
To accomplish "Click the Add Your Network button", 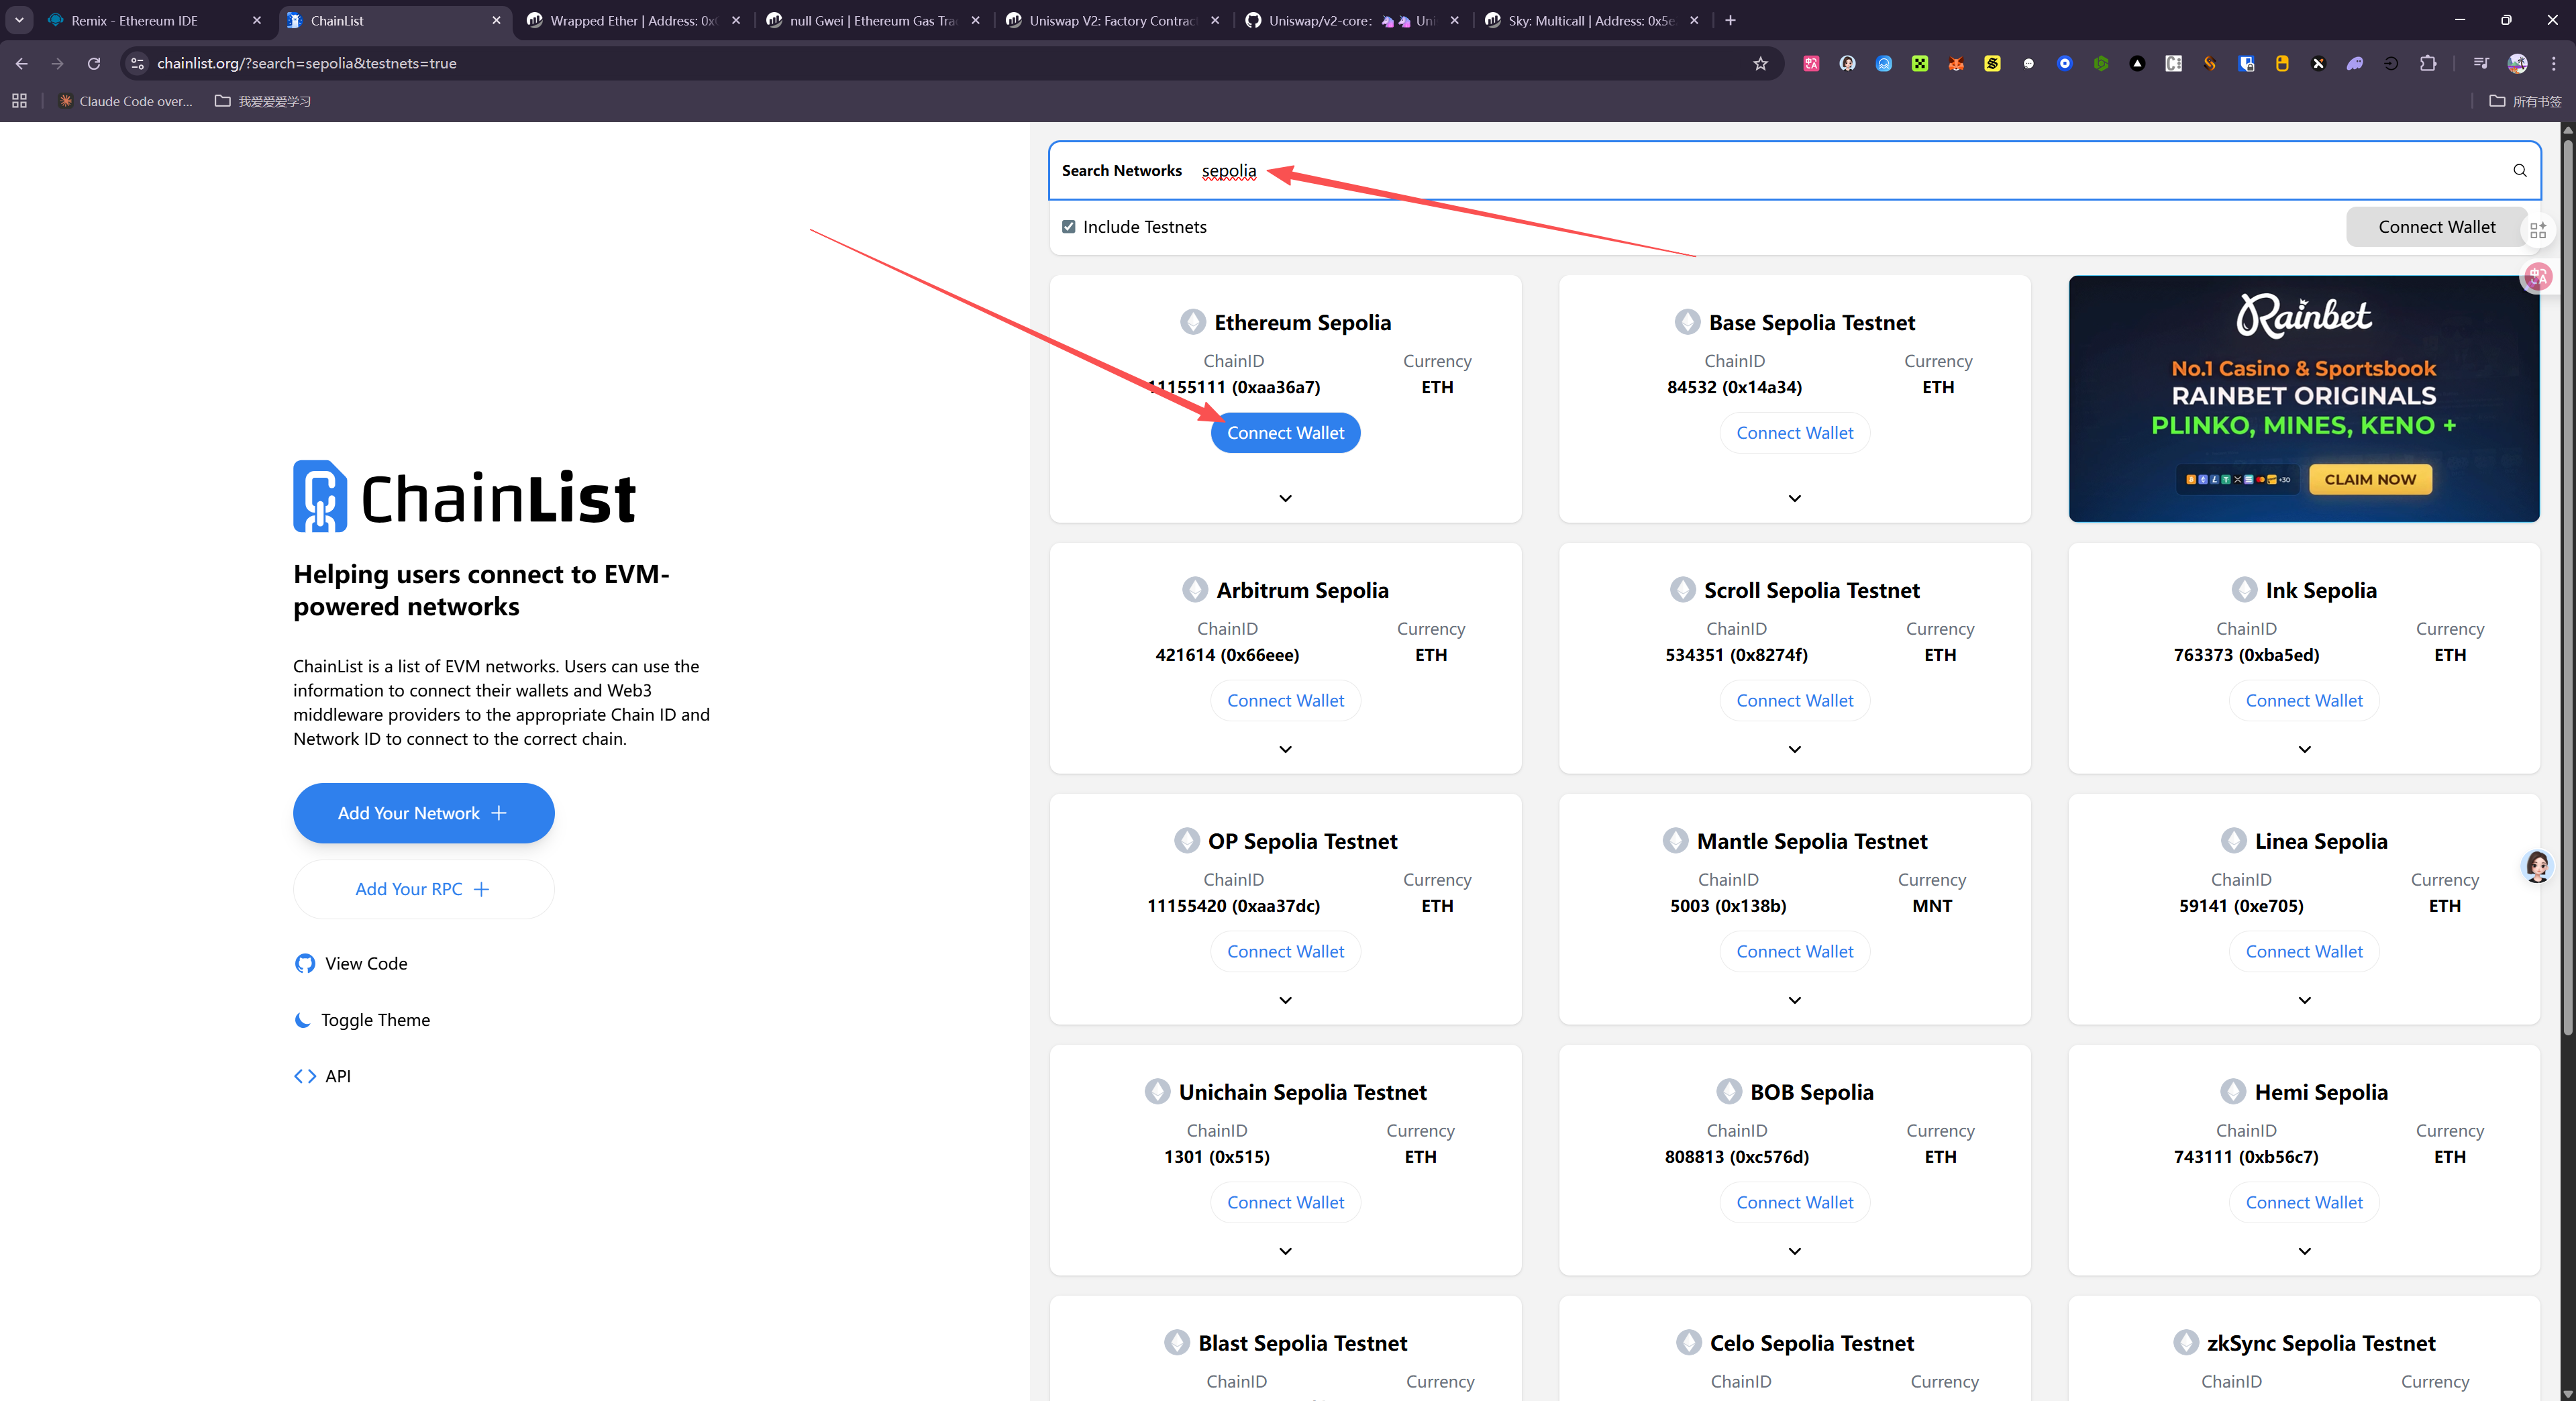I will coord(423,813).
